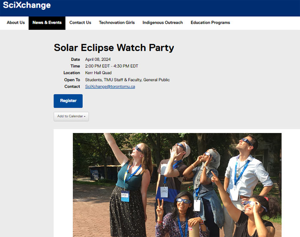The height and width of the screenshot is (237, 300).
Task: Go to the Contact Us page
Action: 80,23
